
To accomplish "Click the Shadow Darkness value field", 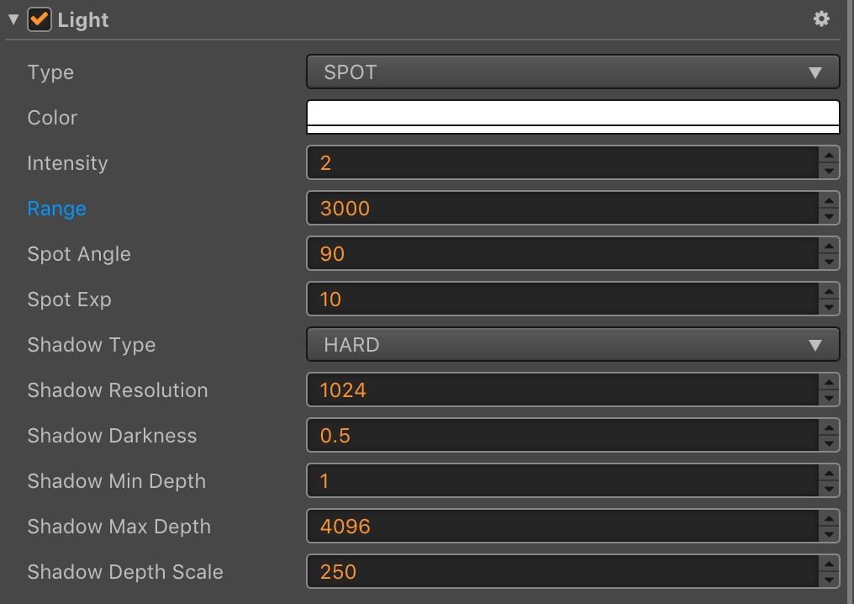I will tap(562, 435).
